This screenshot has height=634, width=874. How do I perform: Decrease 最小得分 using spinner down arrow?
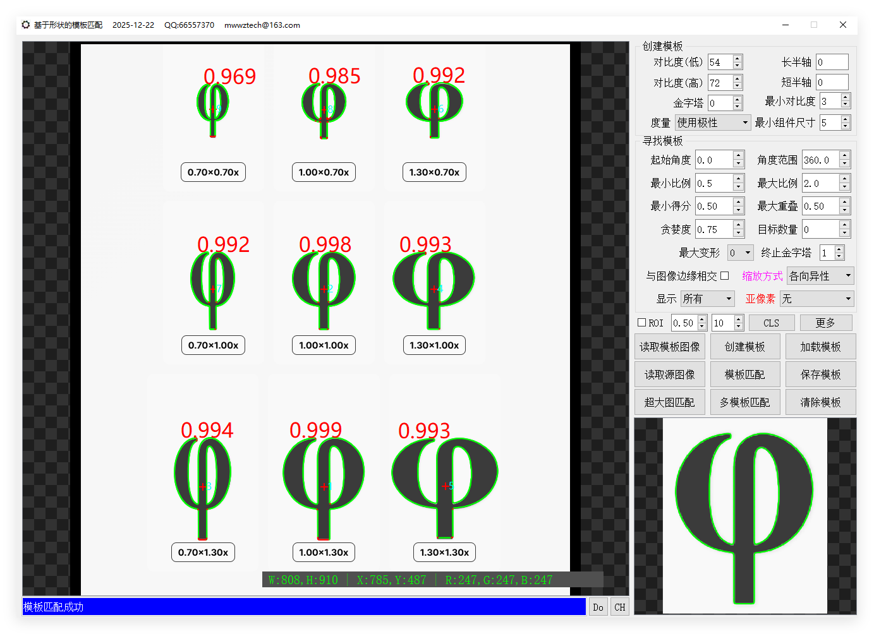pyautogui.click(x=738, y=210)
